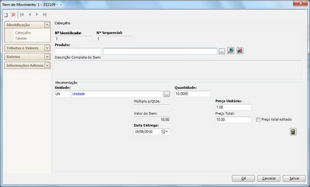Expand the Informações Adicionais section
This screenshot has width=310, height=187.
47,65
